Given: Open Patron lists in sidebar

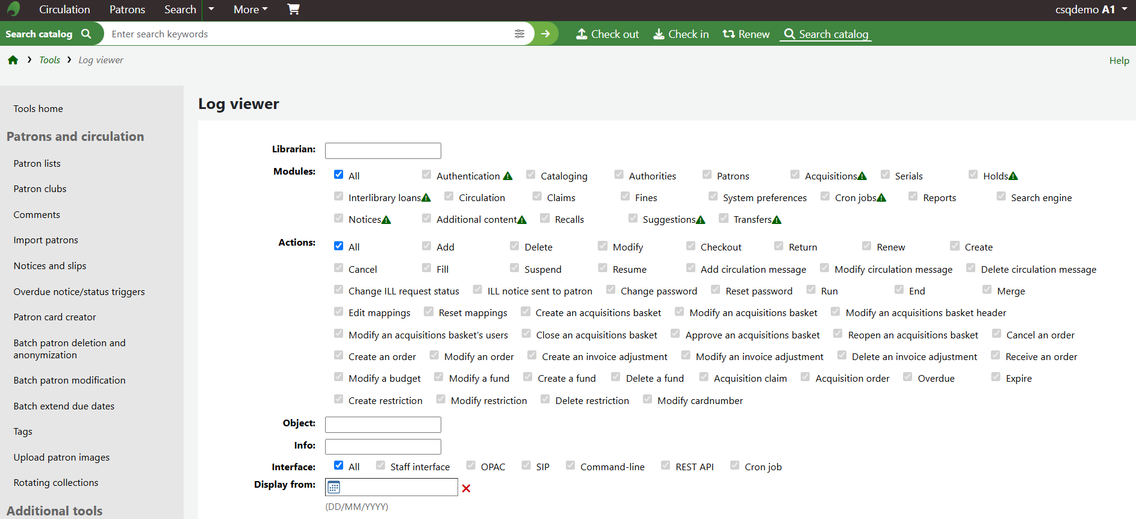Looking at the screenshot, I should pos(37,163).
